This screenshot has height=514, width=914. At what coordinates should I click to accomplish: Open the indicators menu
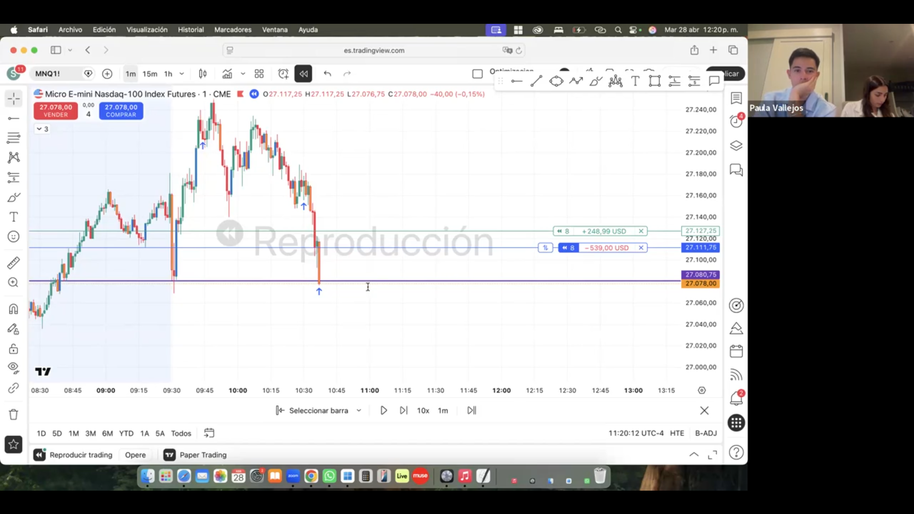click(x=228, y=74)
